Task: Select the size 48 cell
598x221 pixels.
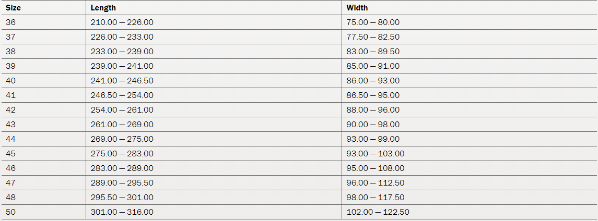Action: [x=11, y=198]
